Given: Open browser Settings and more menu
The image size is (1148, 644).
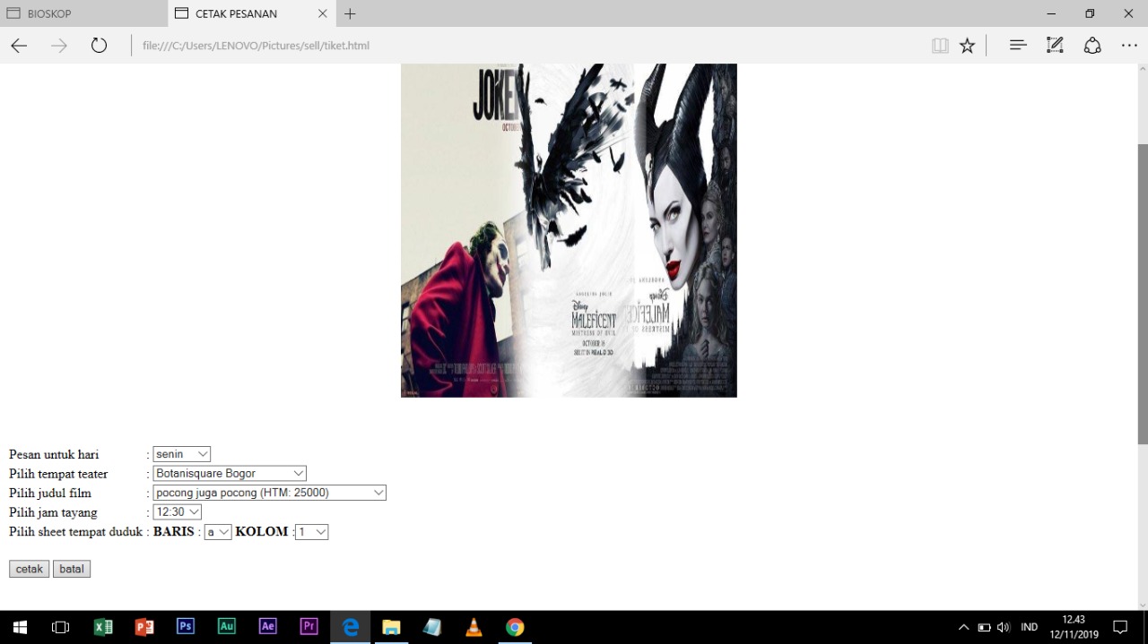Looking at the screenshot, I should (x=1128, y=46).
